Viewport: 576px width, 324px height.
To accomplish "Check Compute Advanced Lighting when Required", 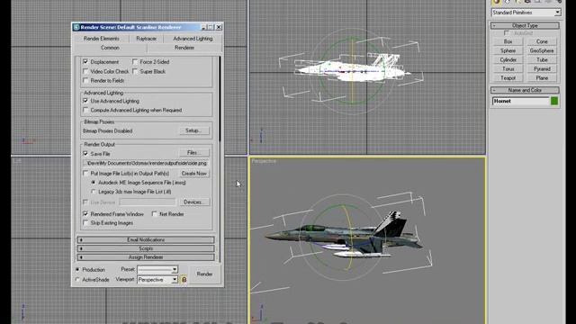I will tap(85, 110).
